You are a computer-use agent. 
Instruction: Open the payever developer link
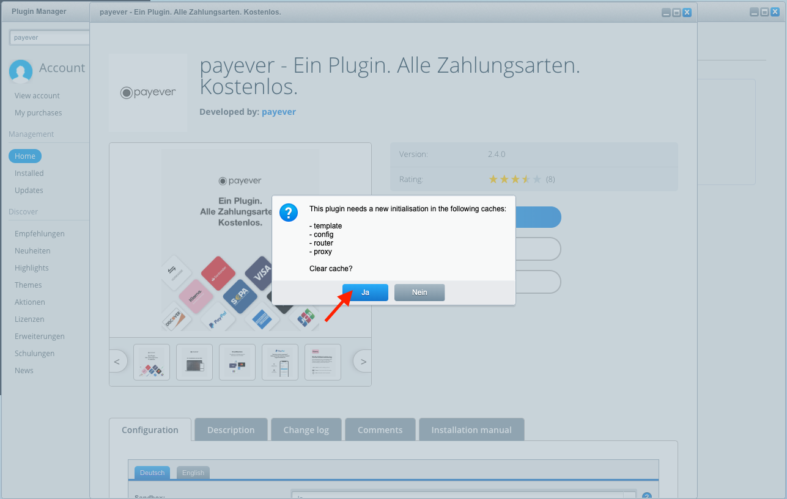(x=279, y=112)
